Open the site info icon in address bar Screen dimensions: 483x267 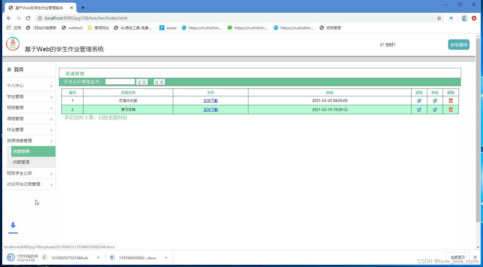[40, 18]
